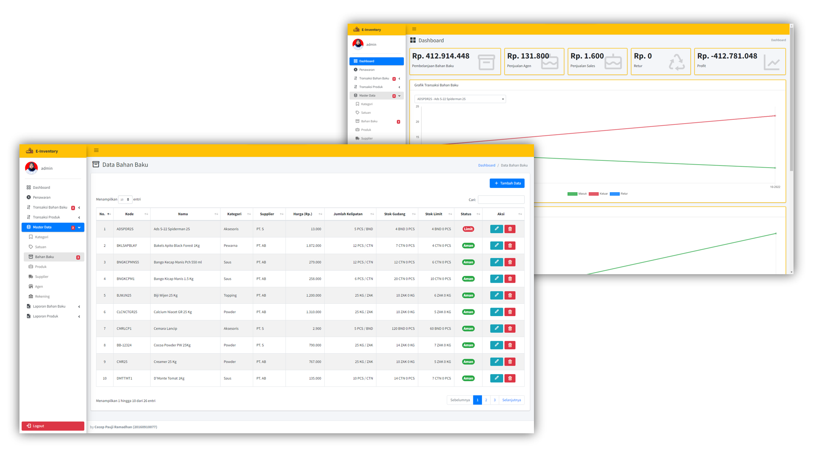Click the red Logout button

(x=53, y=426)
